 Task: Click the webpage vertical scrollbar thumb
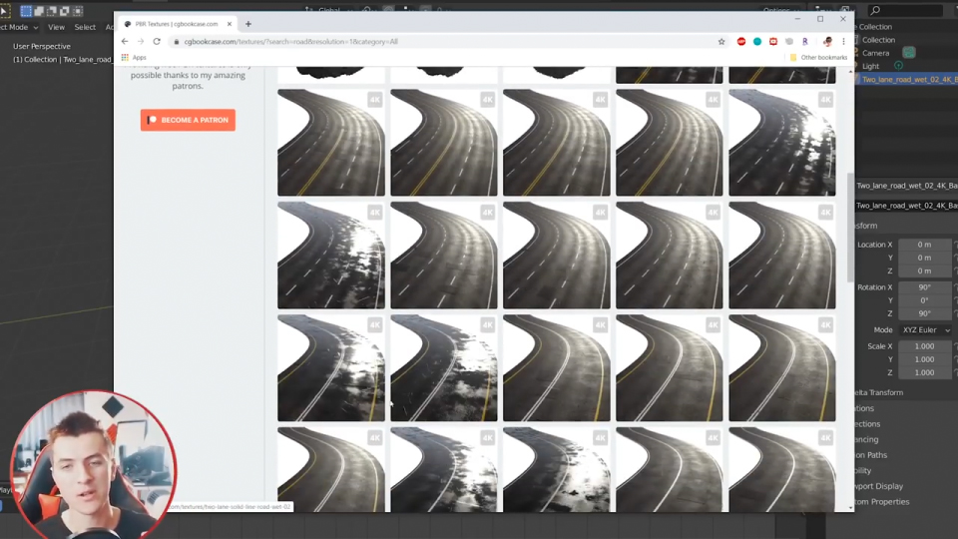[850, 228]
